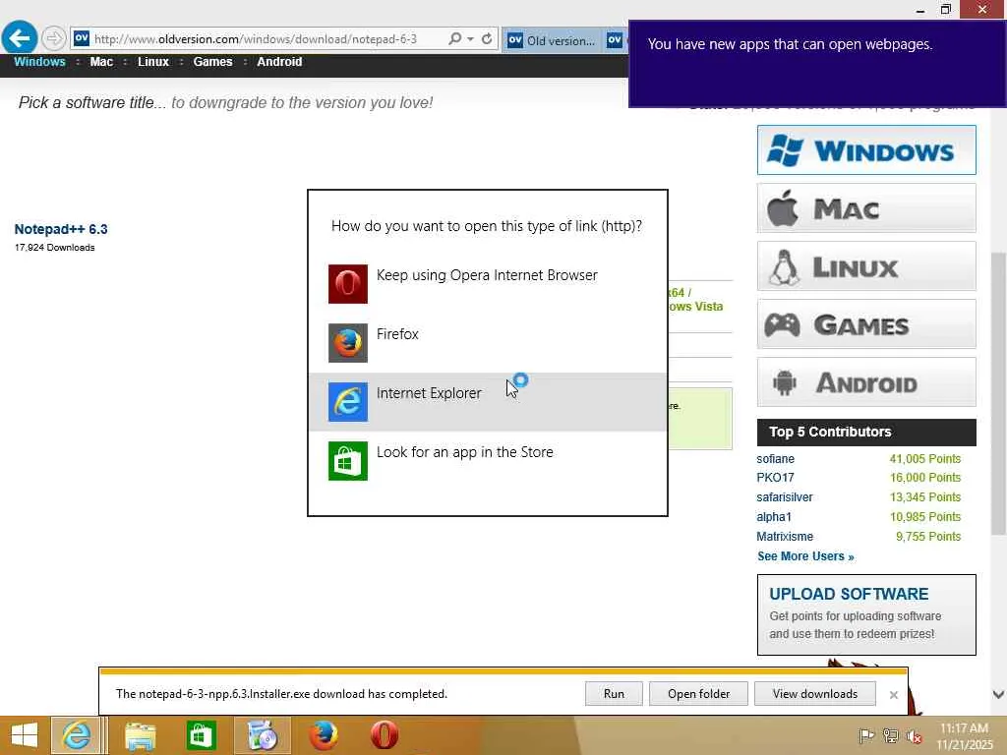Click the Internet Explorer taskbar icon

[76, 735]
